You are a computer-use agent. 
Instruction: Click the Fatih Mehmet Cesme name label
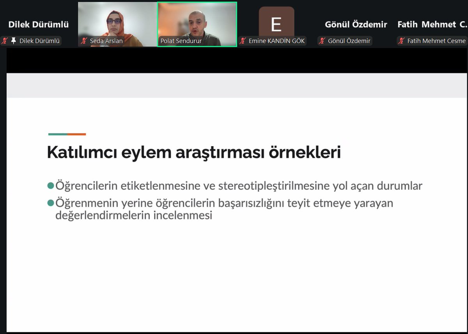click(x=436, y=41)
